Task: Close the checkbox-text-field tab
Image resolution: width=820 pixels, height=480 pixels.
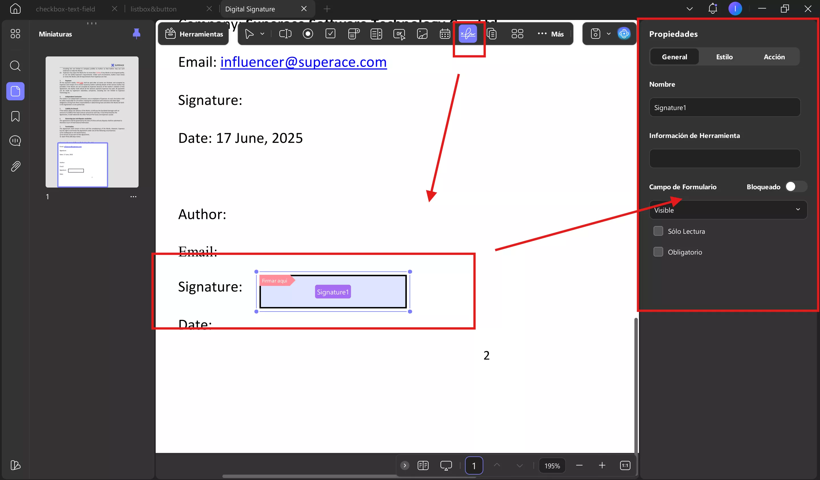Action: [115, 9]
